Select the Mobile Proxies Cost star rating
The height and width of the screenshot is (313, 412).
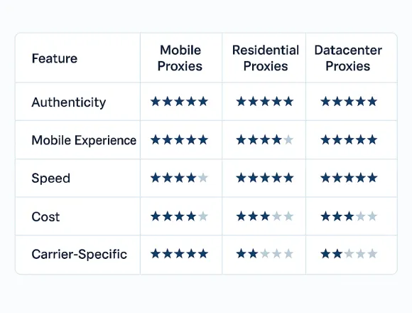coord(180,216)
